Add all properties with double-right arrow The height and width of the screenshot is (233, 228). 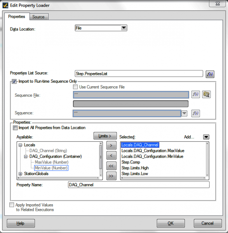[111, 176]
